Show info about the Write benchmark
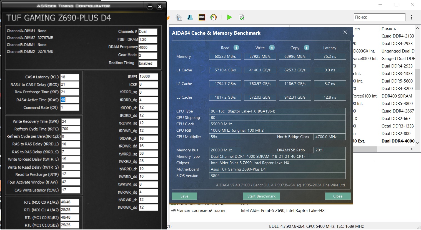Image resolution: width=421 pixels, height=230 pixels. click(x=272, y=47)
